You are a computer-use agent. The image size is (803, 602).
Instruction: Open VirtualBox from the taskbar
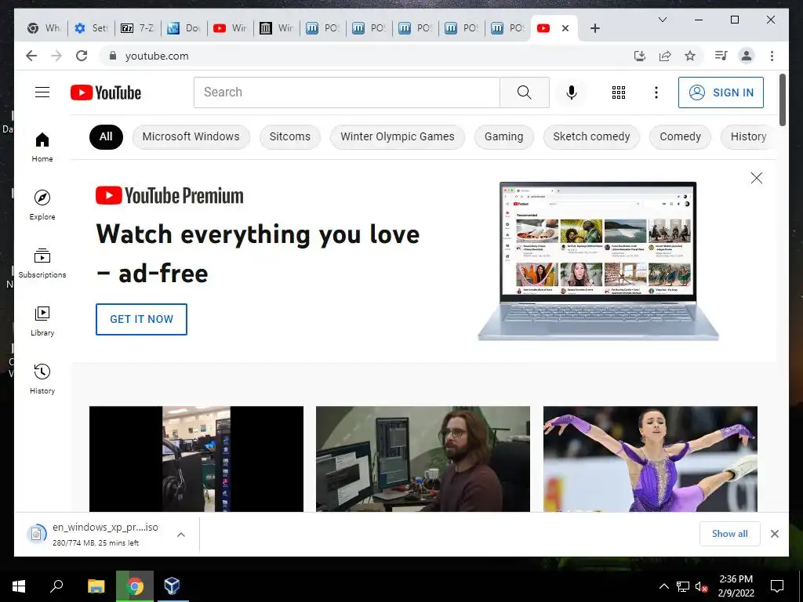pyautogui.click(x=172, y=586)
